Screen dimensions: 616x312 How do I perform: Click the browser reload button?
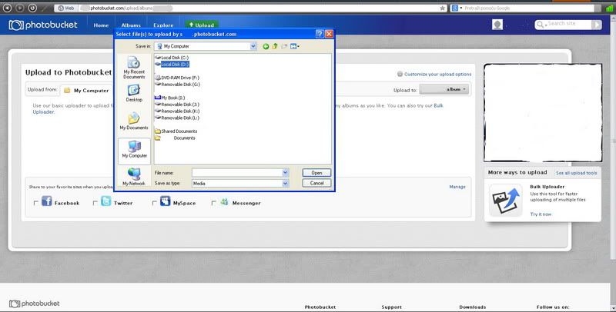tap(32, 8)
